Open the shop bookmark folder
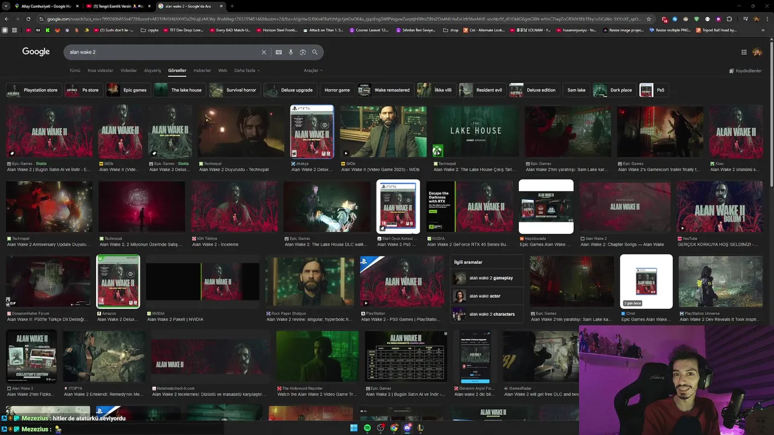The height and width of the screenshot is (435, 774). [x=451, y=30]
